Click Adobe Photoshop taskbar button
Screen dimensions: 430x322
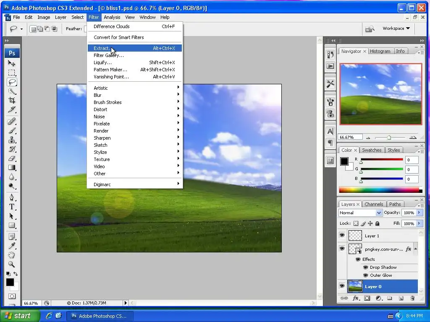pos(101,316)
